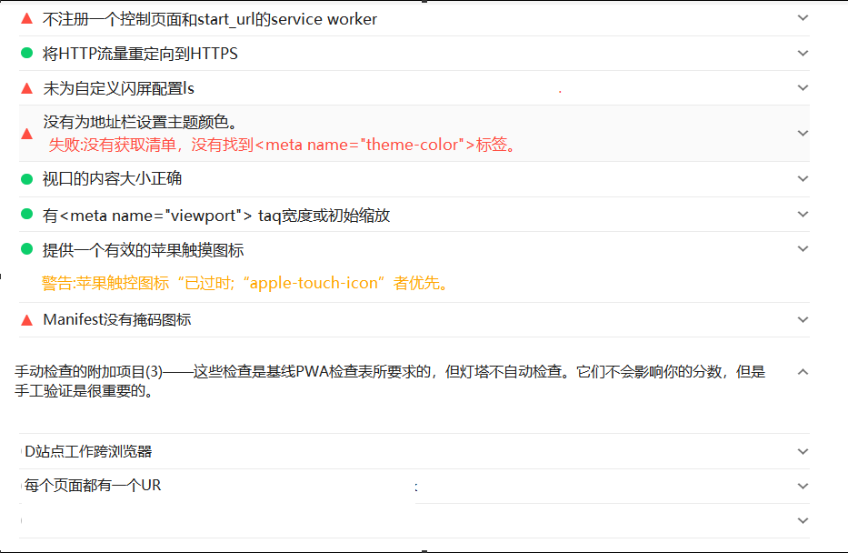Click the green pass icon for HTTPS redirect audit
848x553 pixels.
click(25, 53)
